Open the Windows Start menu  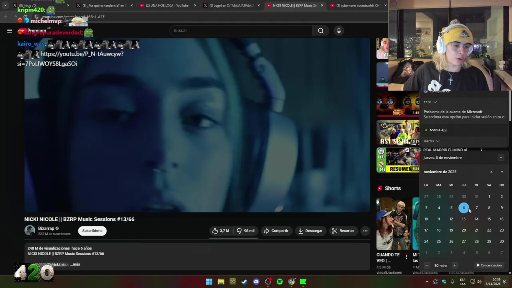[x=209, y=282]
